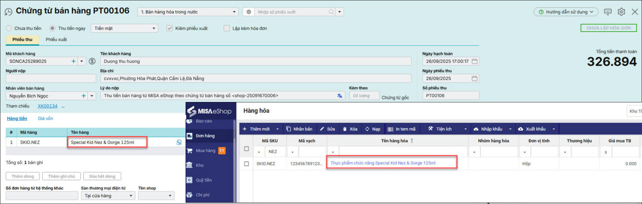The image size is (642, 204).
Task: Expand the Bán hàng hóa trong nước dropdown
Action: (188, 12)
